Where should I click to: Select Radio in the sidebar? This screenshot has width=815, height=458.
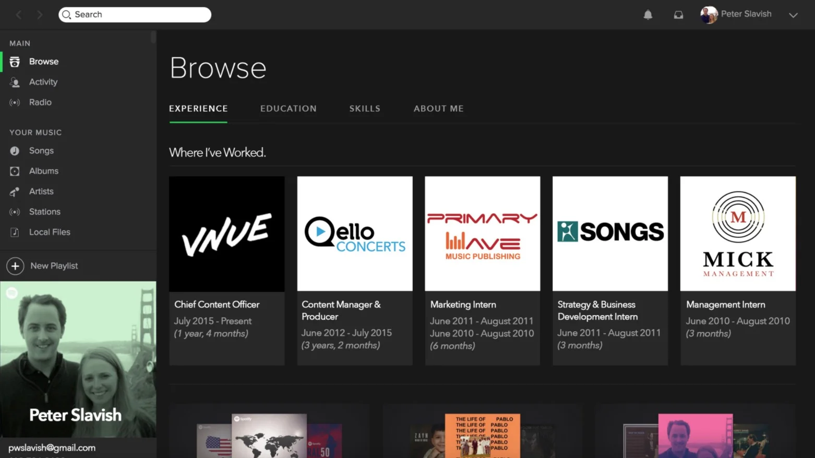40,102
